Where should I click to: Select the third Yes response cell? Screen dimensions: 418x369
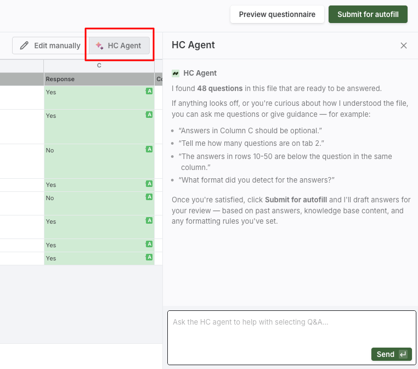99,185
